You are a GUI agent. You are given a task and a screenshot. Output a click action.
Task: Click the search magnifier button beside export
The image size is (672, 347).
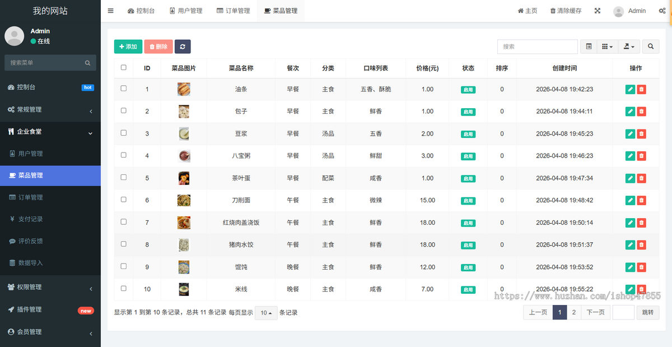coord(651,47)
